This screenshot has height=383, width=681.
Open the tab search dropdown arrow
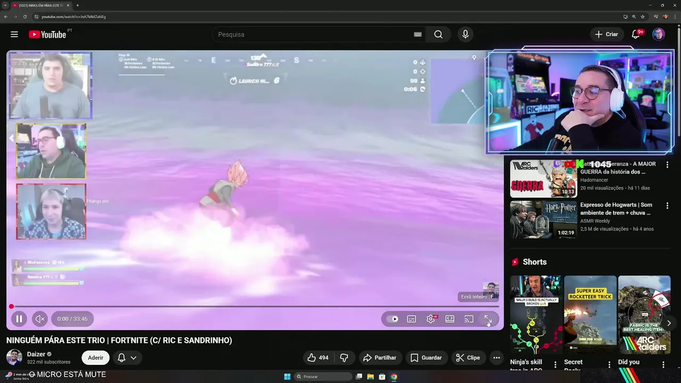pos(5,5)
